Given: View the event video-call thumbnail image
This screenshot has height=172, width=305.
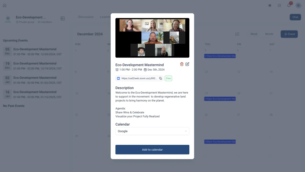Looking at the screenshot, I should [152, 38].
